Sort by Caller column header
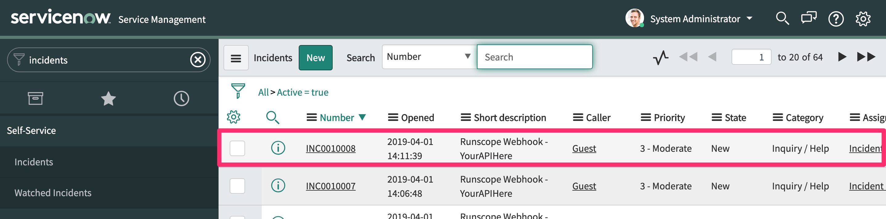The height and width of the screenshot is (219, 886). click(x=598, y=118)
